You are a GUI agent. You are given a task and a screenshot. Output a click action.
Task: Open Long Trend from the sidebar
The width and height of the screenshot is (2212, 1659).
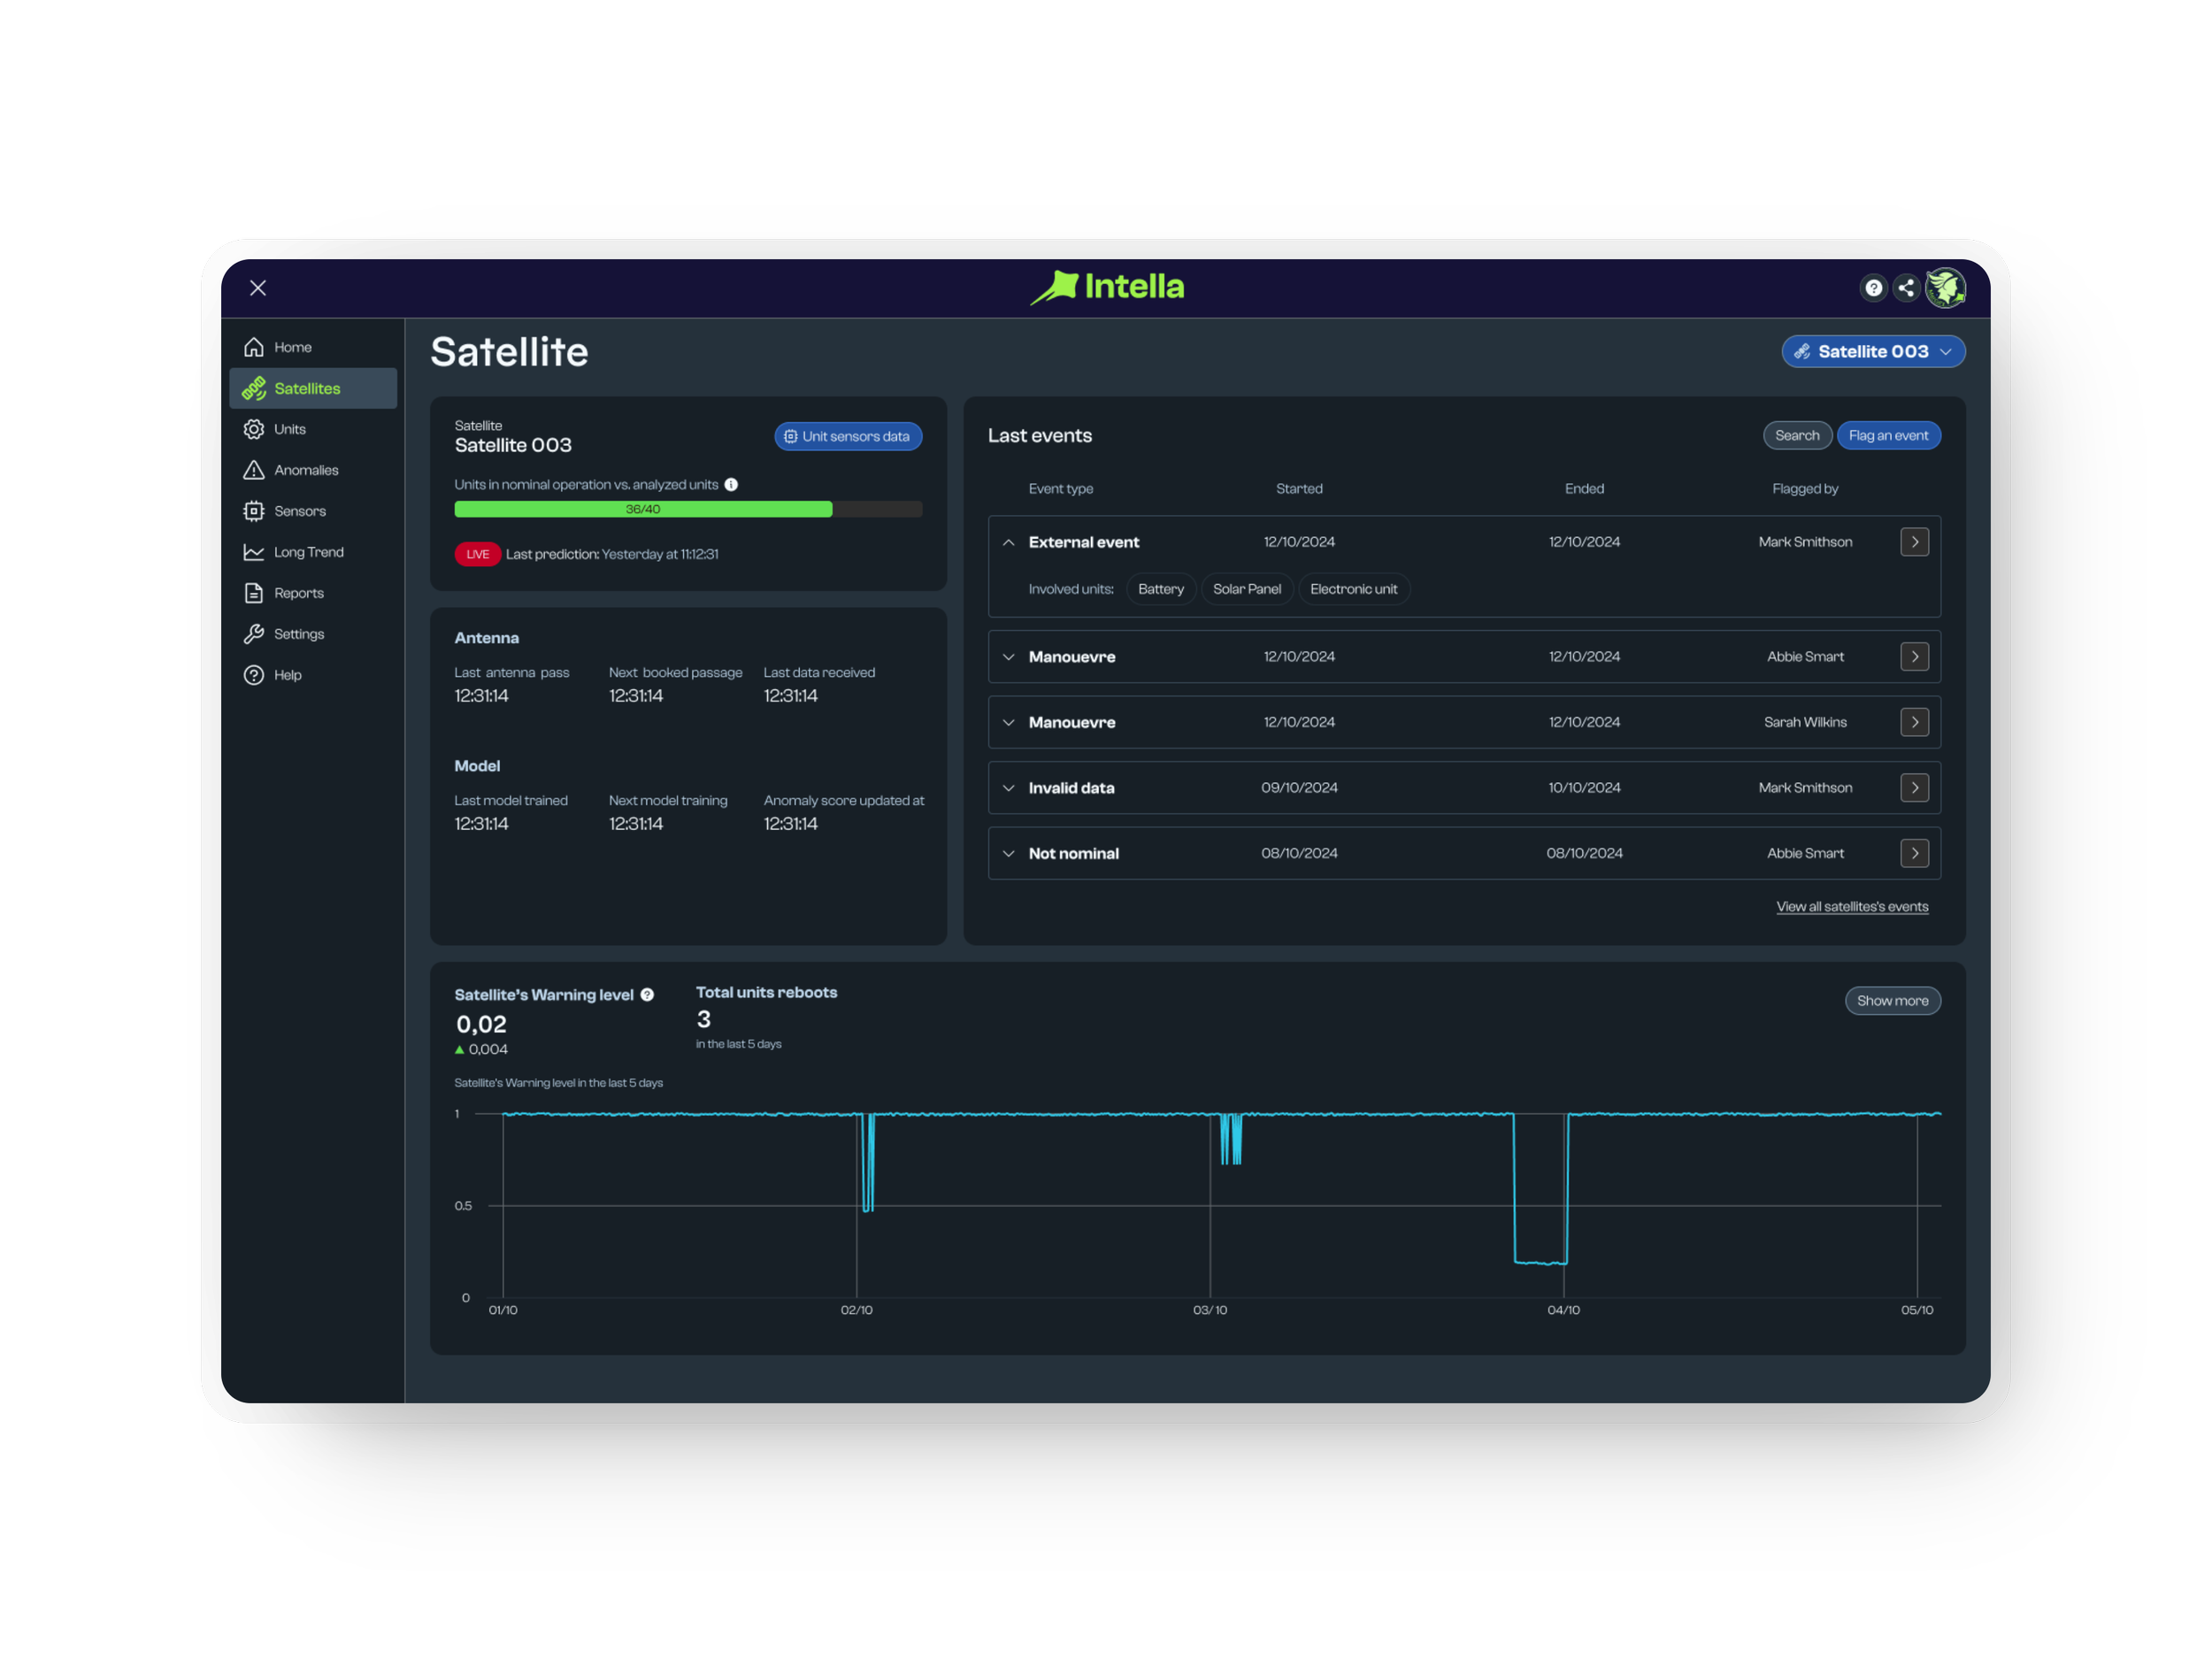308,551
